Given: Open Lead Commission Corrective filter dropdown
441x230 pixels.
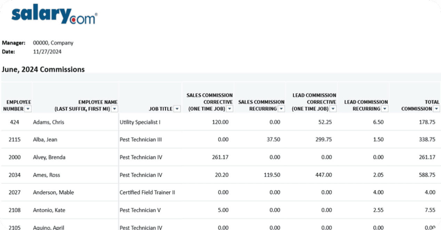Looking at the screenshot, I should pyautogui.click(x=333, y=109).
